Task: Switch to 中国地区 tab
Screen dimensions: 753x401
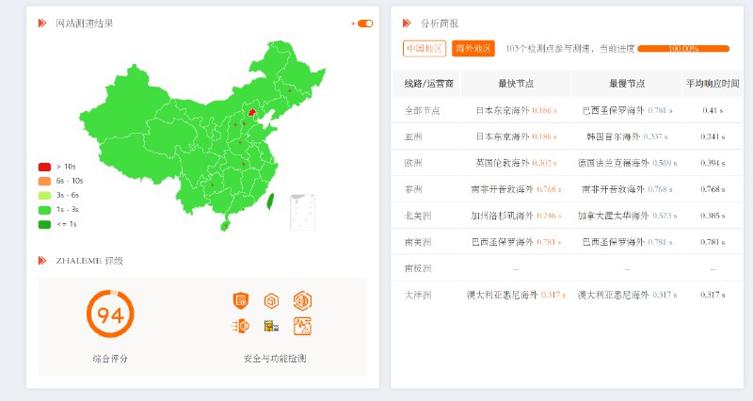Action: 425,49
